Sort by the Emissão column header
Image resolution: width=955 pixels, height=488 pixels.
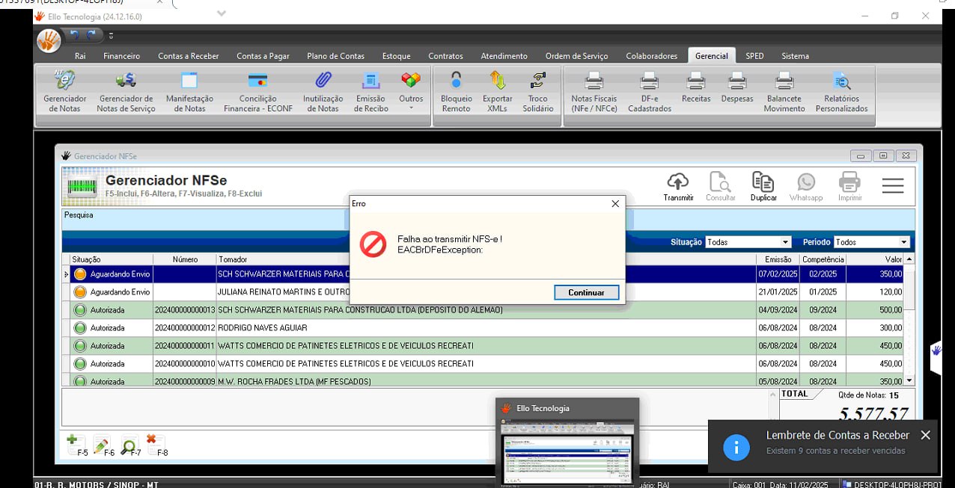778,259
